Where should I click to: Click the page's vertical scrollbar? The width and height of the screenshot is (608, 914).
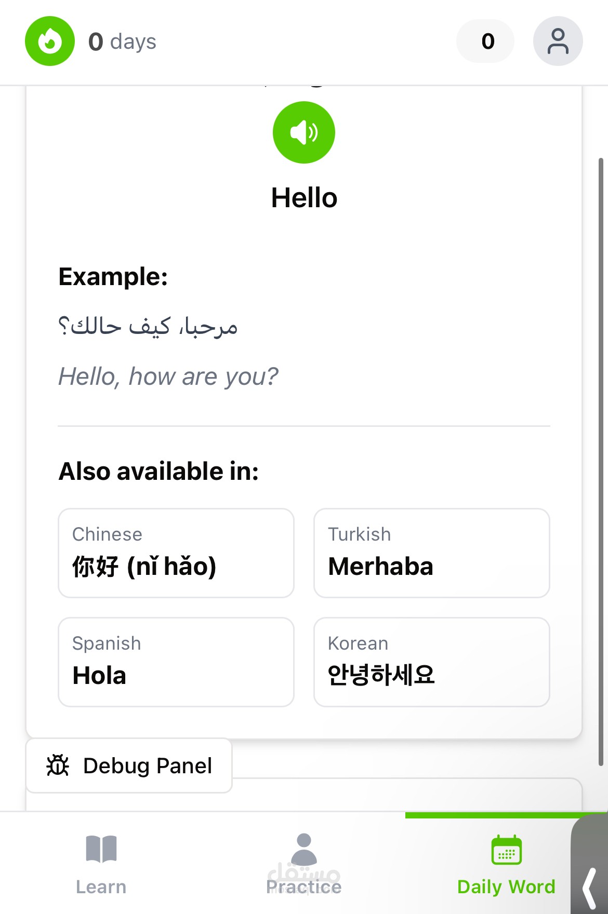tap(601, 462)
